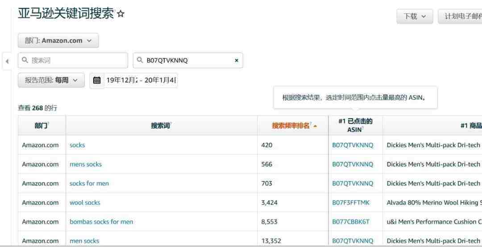
Task: Click ASIN B07QTVKNNQ in socks for men row
Action: pyautogui.click(x=353, y=183)
